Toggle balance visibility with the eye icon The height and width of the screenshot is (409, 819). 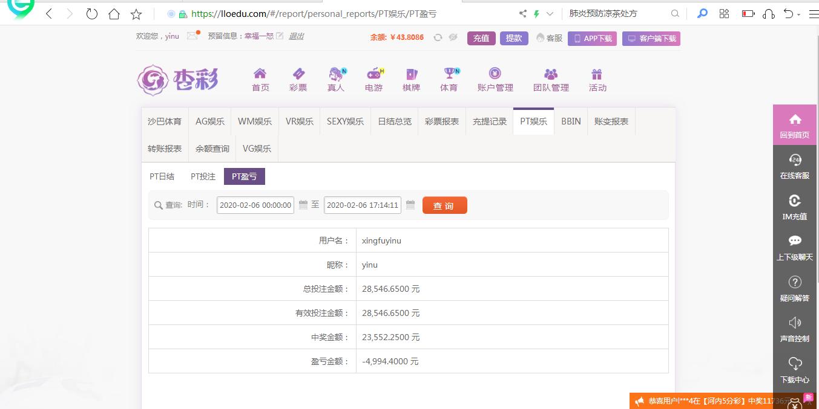pyautogui.click(x=453, y=37)
